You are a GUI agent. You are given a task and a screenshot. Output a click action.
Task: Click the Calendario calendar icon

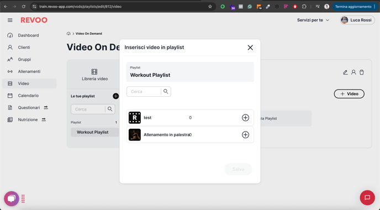point(10,96)
